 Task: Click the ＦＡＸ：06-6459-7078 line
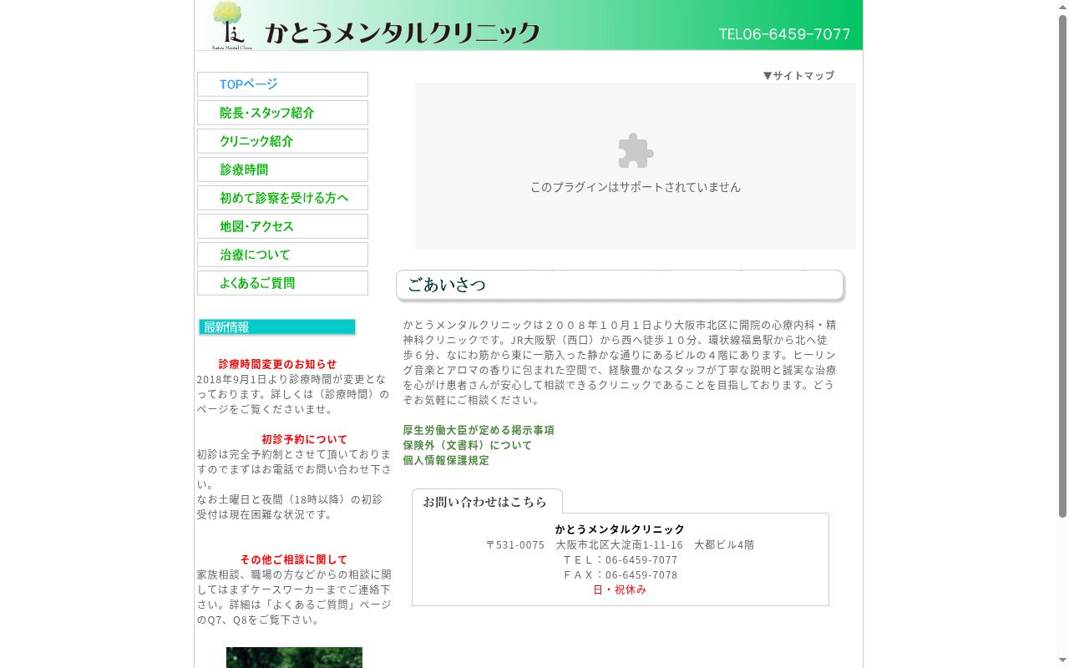pos(620,574)
